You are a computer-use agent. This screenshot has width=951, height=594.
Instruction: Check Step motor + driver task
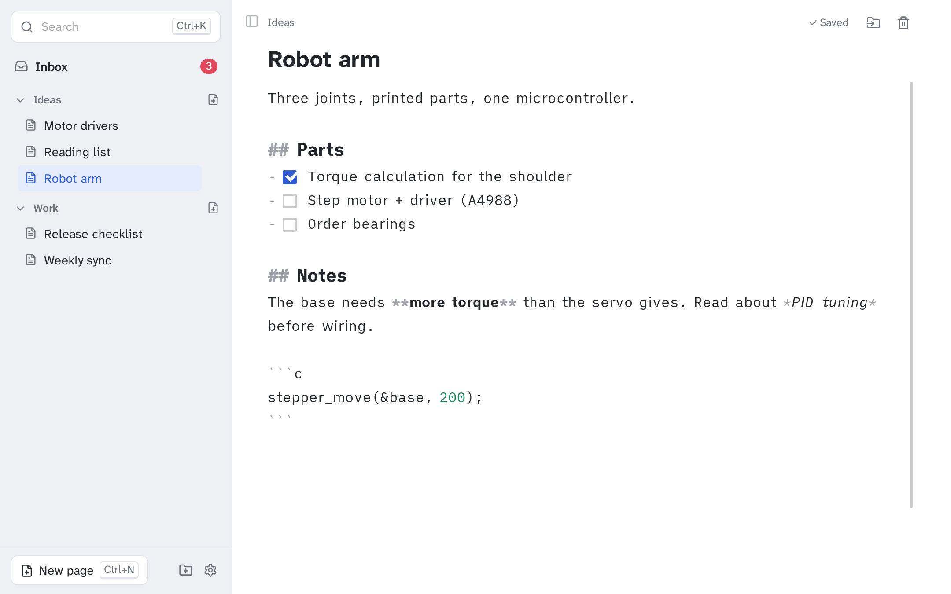click(x=290, y=201)
